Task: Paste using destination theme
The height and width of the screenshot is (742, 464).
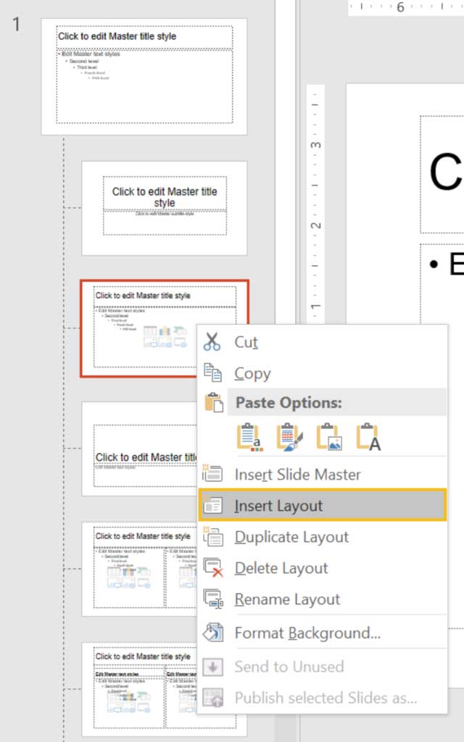Action: (249, 437)
